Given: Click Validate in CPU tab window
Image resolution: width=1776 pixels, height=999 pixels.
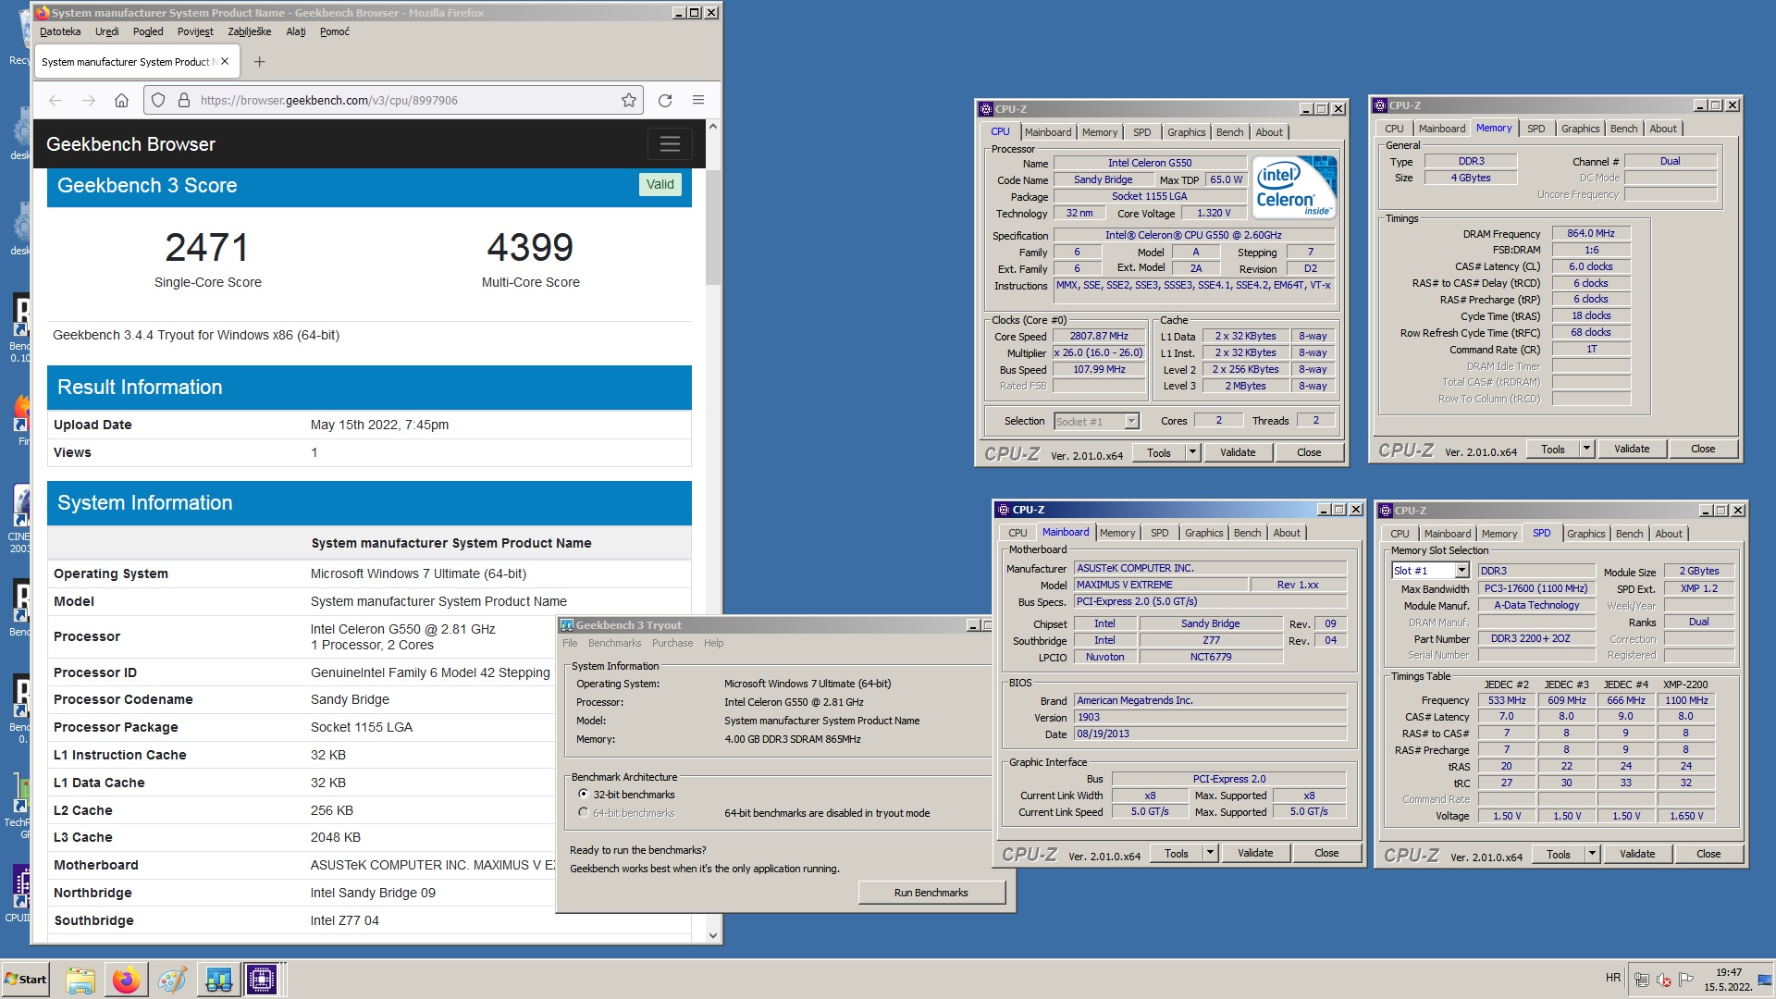Looking at the screenshot, I should coord(1238,452).
